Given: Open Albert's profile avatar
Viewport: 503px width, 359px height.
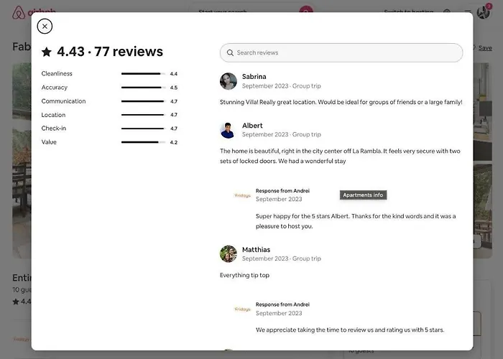Looking at the screenshot, I should pyautogui.click(x=228, y=130).
